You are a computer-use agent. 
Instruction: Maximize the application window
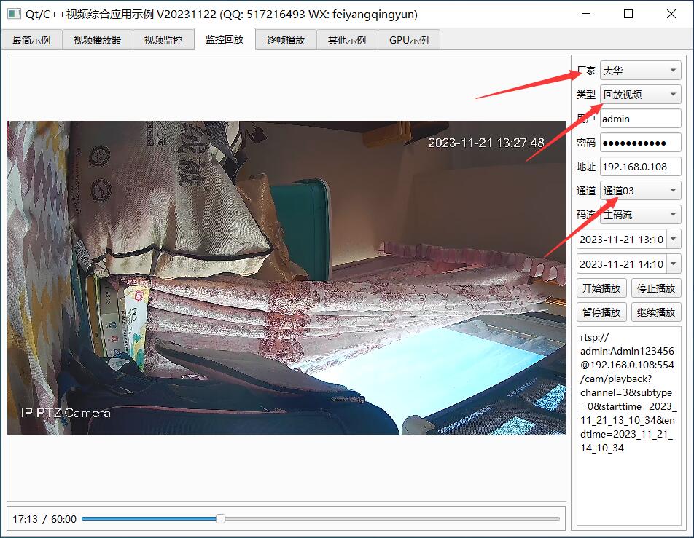pos(628,14)
